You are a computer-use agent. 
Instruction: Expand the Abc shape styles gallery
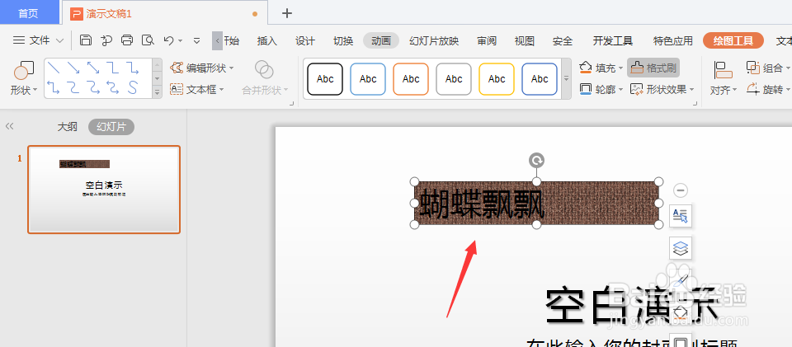pos(566,78)
